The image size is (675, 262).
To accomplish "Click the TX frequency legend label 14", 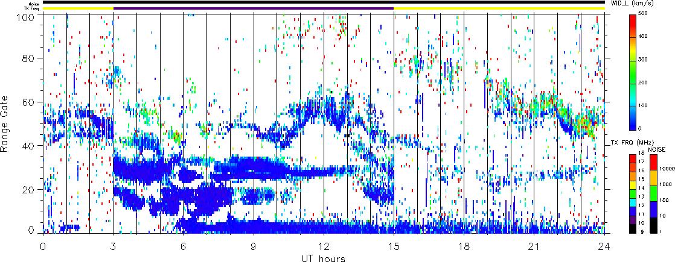I will point(641,188).
